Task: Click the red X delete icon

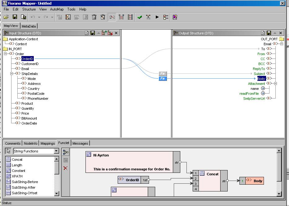Action: click(x=65, y=168)
